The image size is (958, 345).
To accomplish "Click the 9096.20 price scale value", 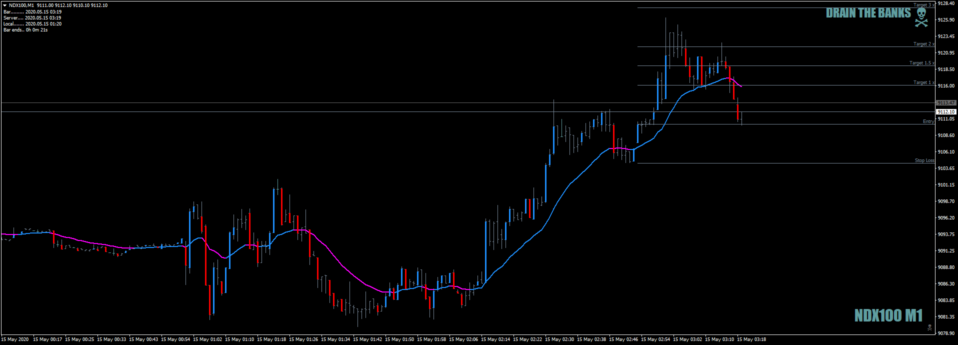I will 946,217.
